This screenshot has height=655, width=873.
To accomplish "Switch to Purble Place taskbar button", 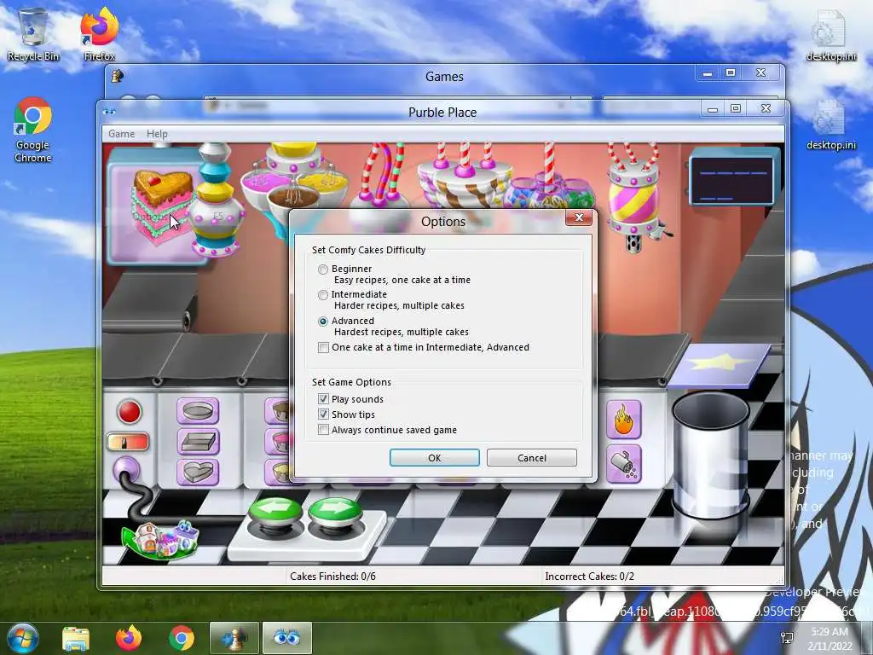I will tap(287, 638).
